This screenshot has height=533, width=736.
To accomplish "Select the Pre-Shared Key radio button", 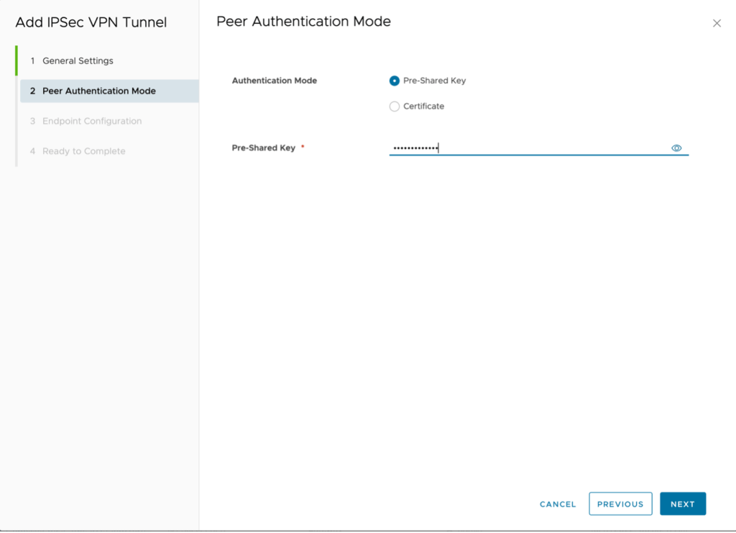I will pos(394,81).
